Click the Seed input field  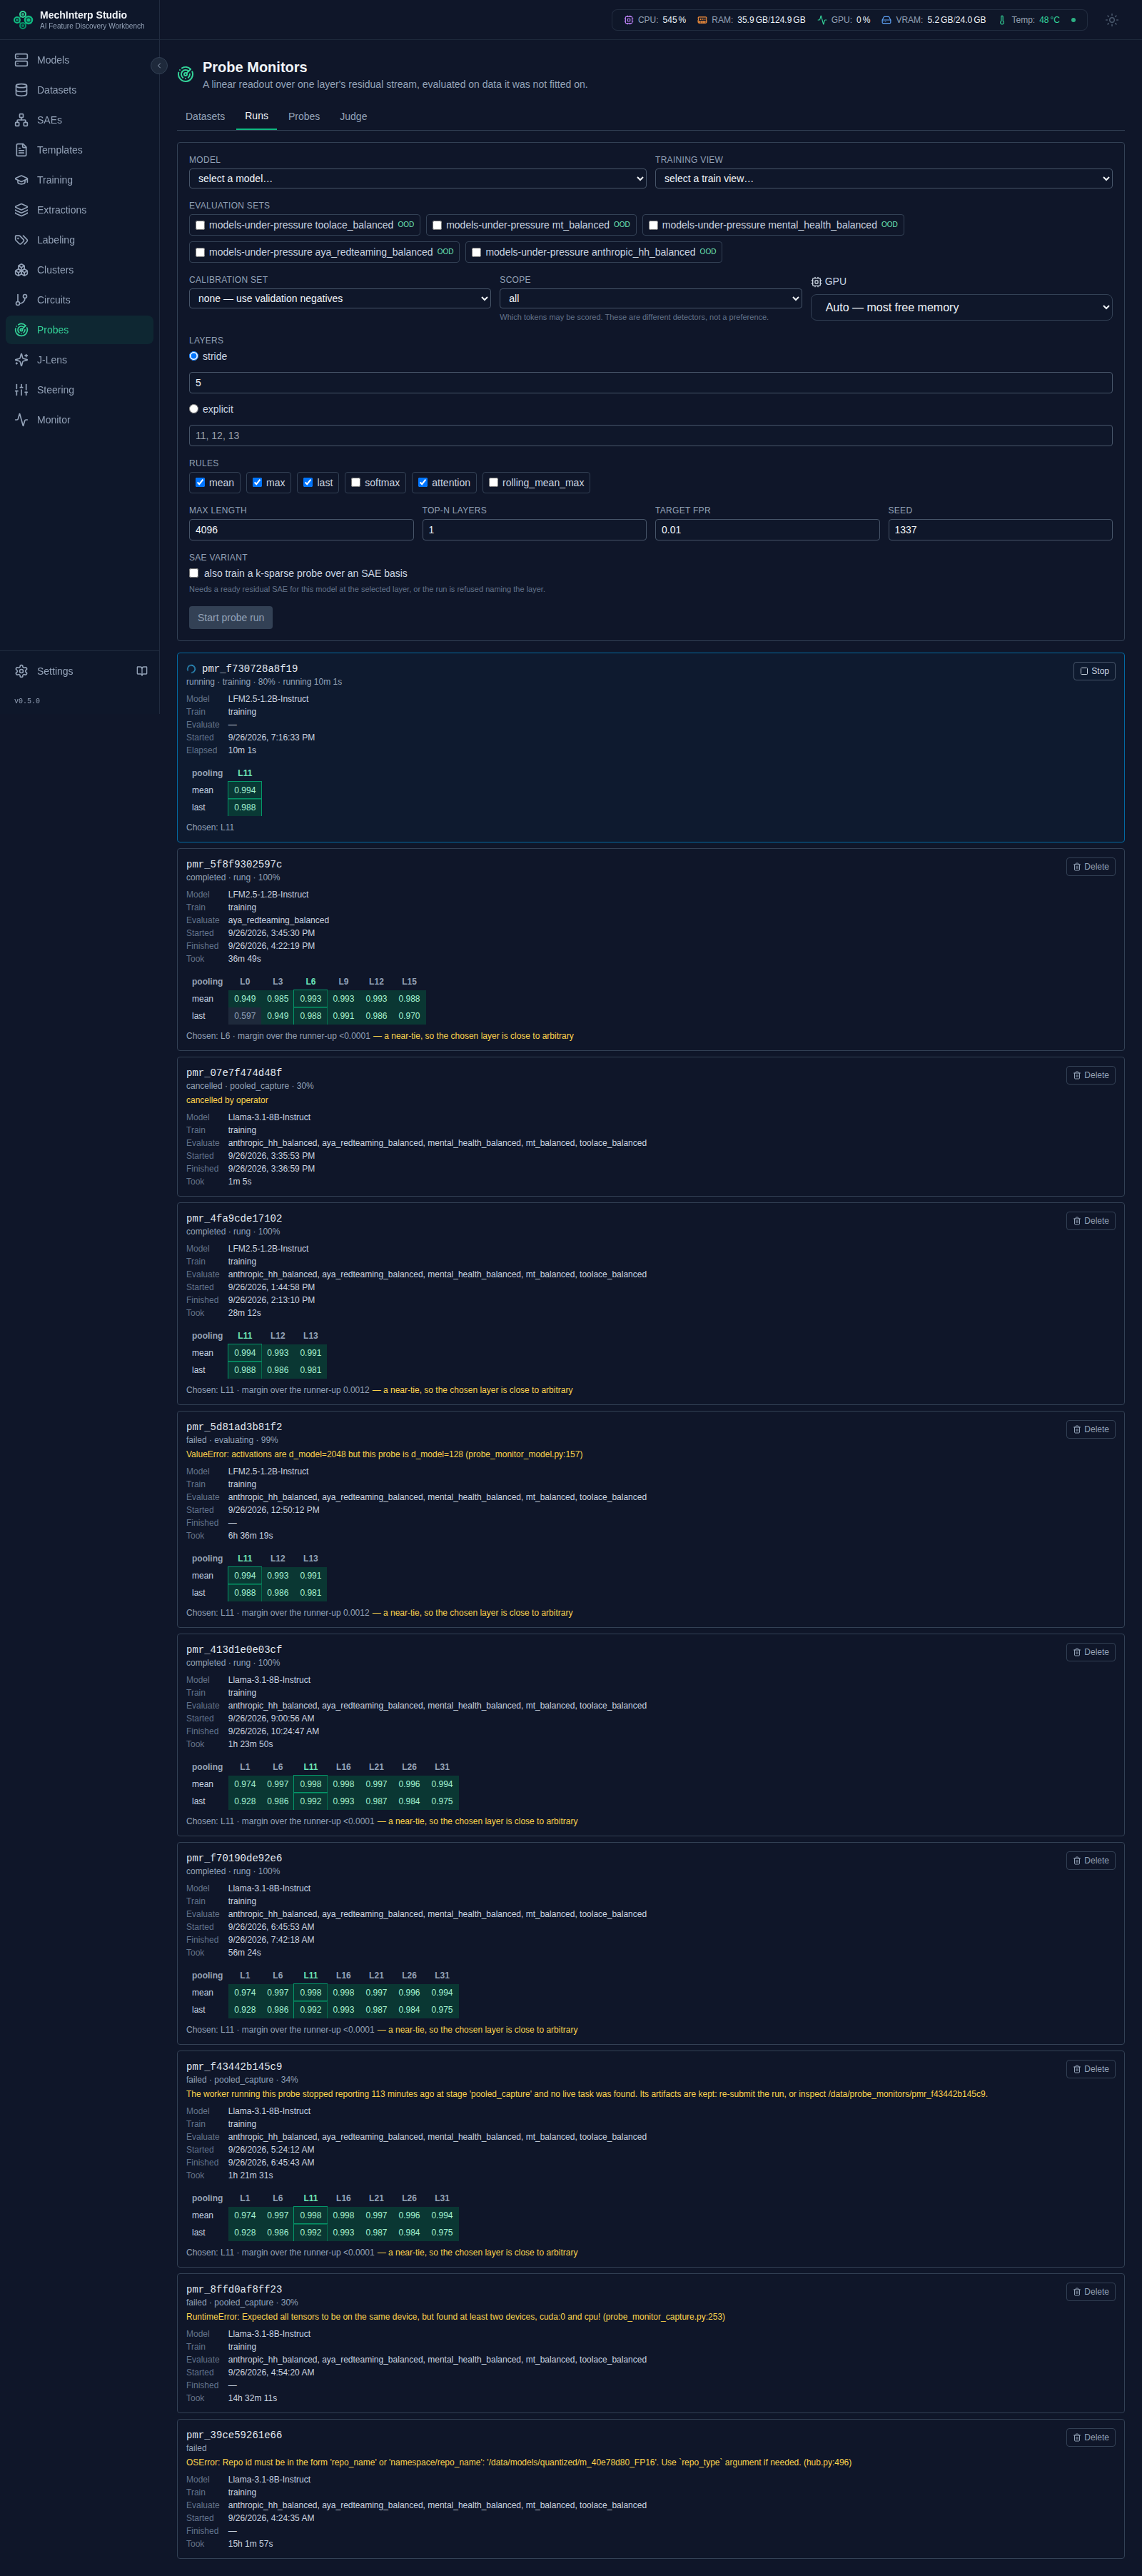[1000, 530]
